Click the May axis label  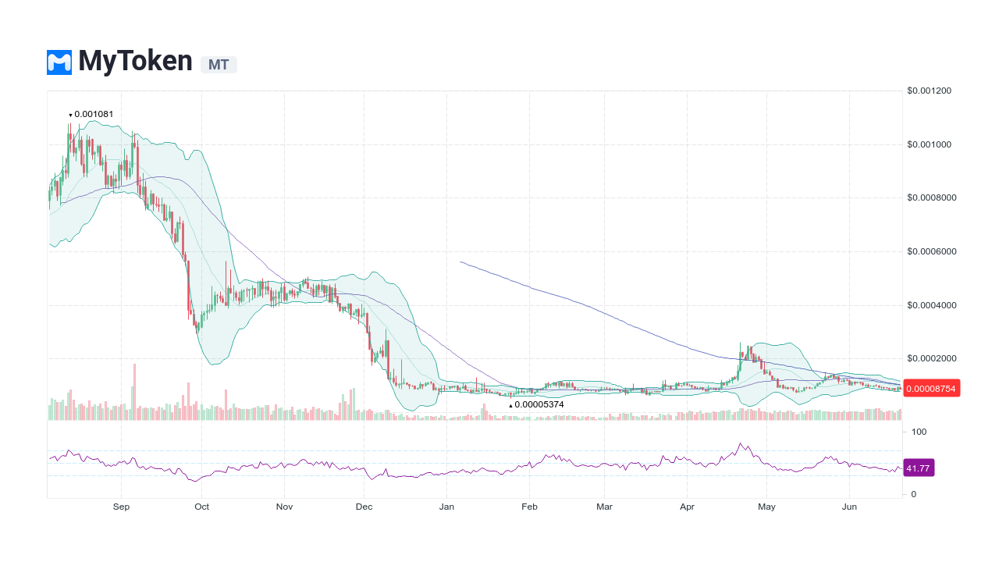point(766,507)
